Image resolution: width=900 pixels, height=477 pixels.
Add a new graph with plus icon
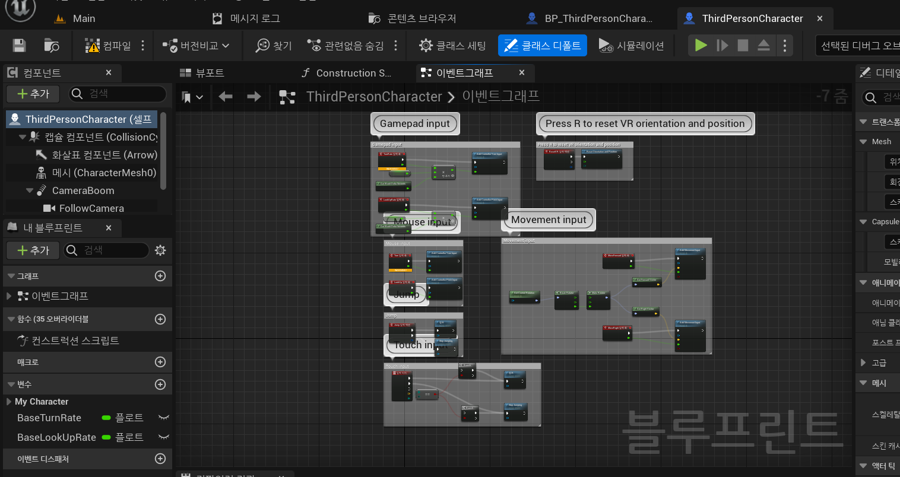pyautogui.click(x=160, y=276)
